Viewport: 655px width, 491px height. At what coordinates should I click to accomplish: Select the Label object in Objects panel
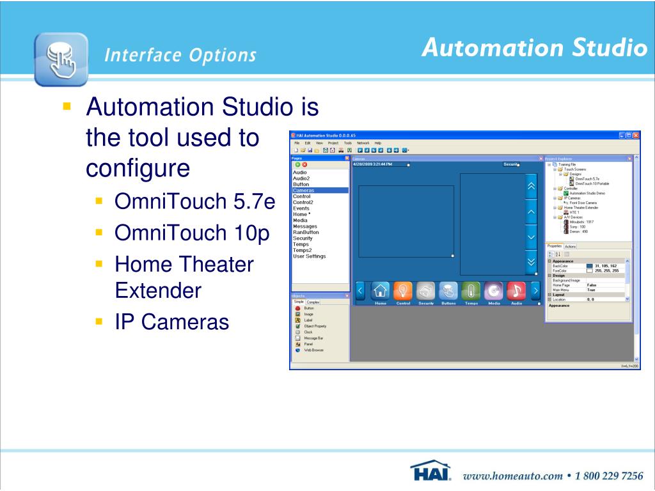304,320
